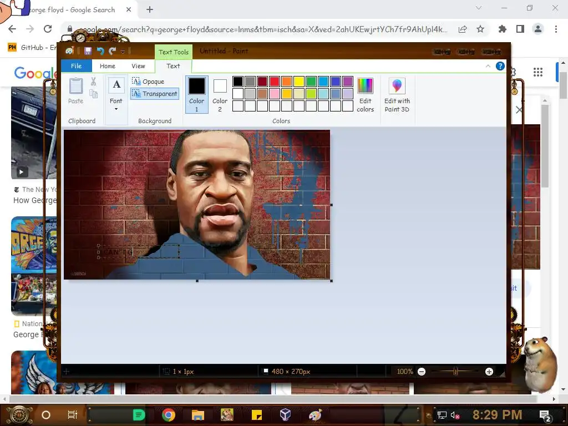Share this page icon in address bar
The image size is (568, 426).
(x=463, y=29)
